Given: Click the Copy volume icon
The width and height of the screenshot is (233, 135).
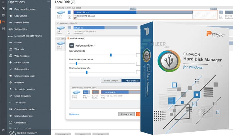Looking at the screenshot, I should coord(11,16).
